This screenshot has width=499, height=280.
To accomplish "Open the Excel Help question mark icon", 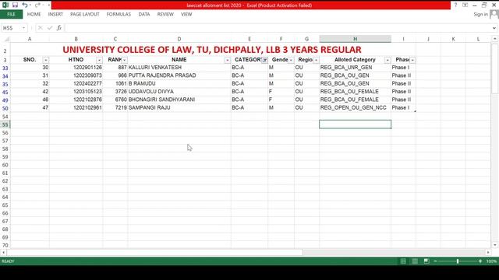I will point(455,5).
